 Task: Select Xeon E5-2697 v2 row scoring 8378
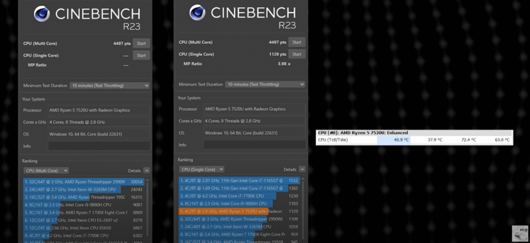[x=84, y=220]
